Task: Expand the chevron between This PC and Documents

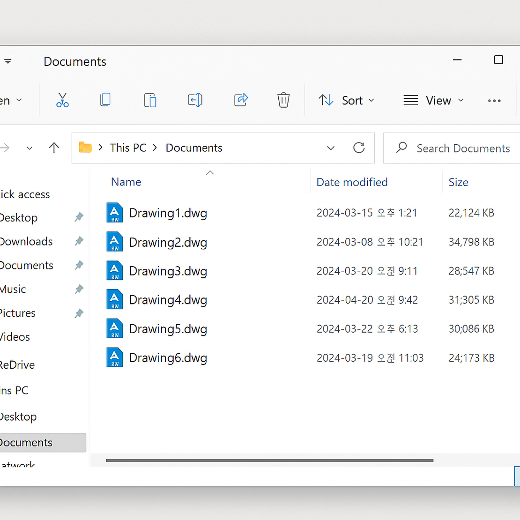Action: click(x=155, y=148)
